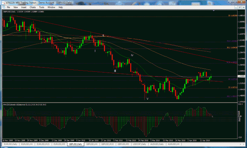The width and height of the screenshot is (247, 148).
Task: Open the Tools menu
Action: point(41,7)
